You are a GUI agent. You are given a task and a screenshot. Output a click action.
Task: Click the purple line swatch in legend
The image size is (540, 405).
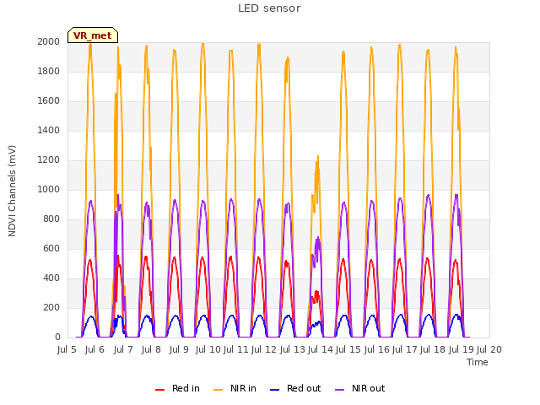339,390
